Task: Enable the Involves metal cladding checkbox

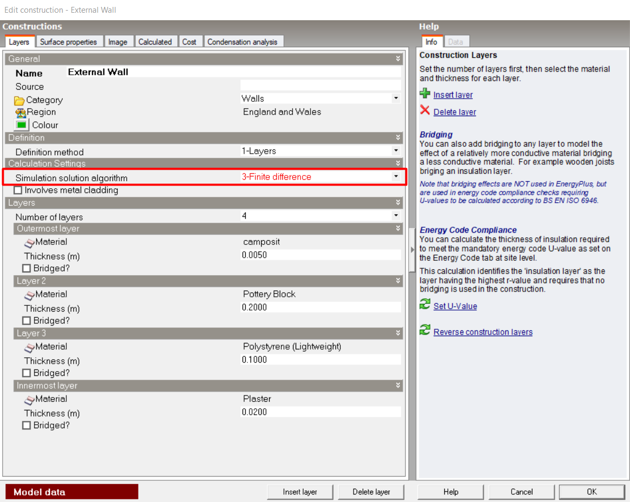Action: (x=18, y=190)
